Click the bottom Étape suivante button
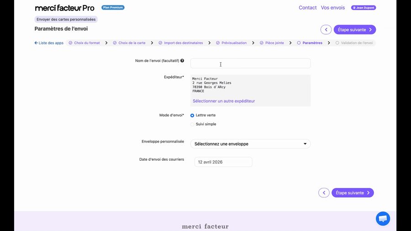The image size is (411, 231). pos(353,193)
